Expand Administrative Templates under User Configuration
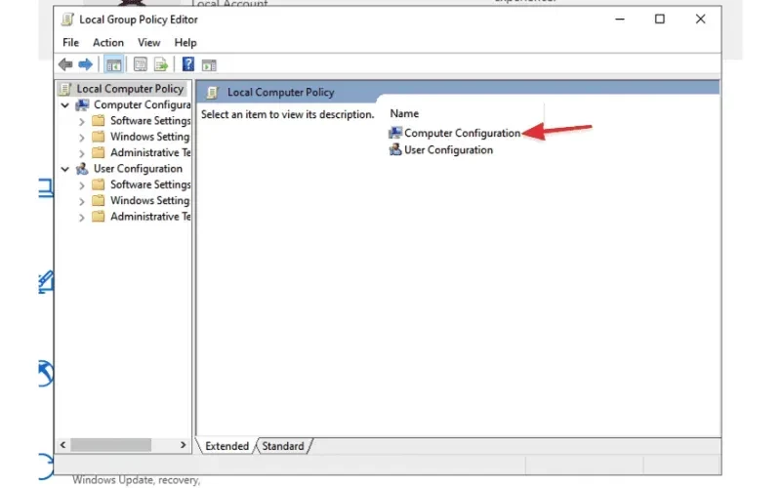Screen dimensions: 781x488 [x=82, y=217]
